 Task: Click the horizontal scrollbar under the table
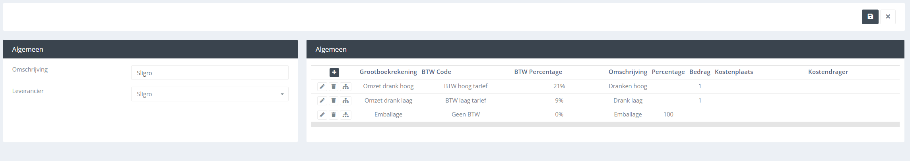605,124
